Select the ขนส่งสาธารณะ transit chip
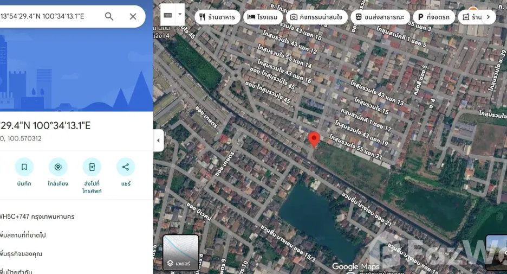Image resolution: width=507 pixels, height=274 pixels. tap(380, 17)
